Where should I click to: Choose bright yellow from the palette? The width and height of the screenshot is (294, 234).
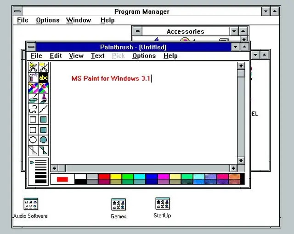coord(116,176)
